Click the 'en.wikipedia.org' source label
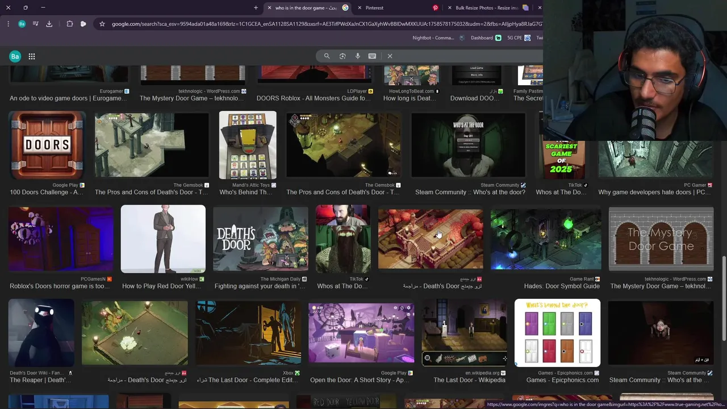The height and width of the screenshot is (409, 727). point(482,373)
